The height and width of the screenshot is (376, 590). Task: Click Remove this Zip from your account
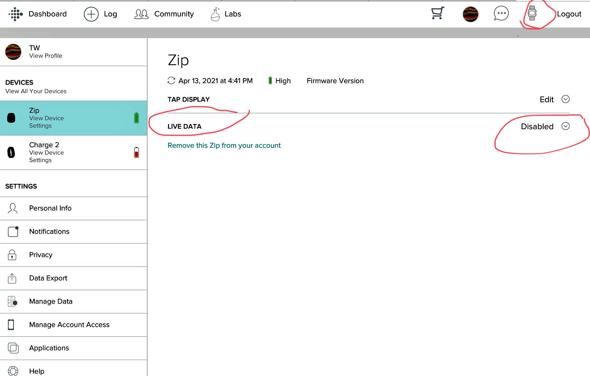coord(224,145)
